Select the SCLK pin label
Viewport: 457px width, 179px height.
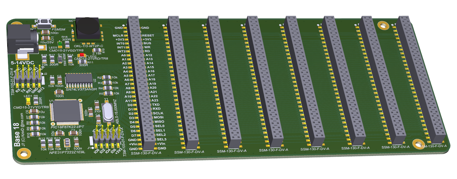coord(158,113)
